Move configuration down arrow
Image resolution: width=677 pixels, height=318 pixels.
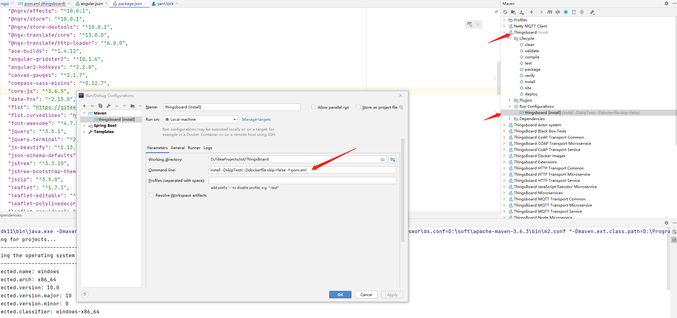coord(124,106)
